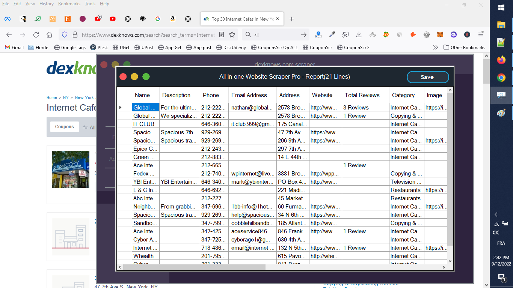Open the Gmail bookmark
Viewport: 513px width, 288px height.
click(x=14, y=47)
